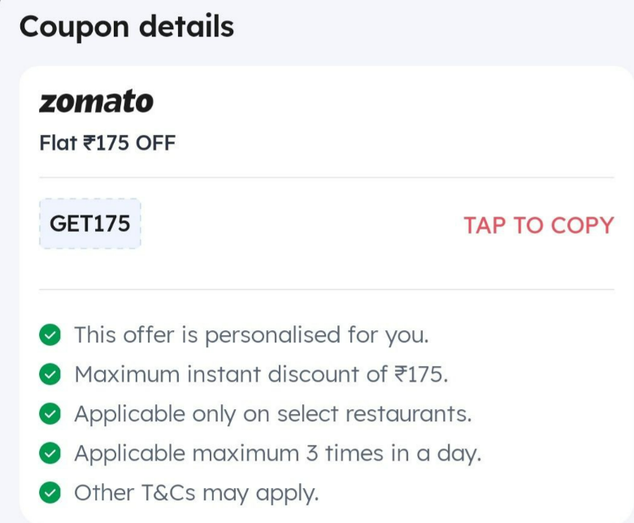The width and height of the screenshot is (634, 523).
Task: Click checkmark icon beside maximum instant discount
Action: (50, 374)
